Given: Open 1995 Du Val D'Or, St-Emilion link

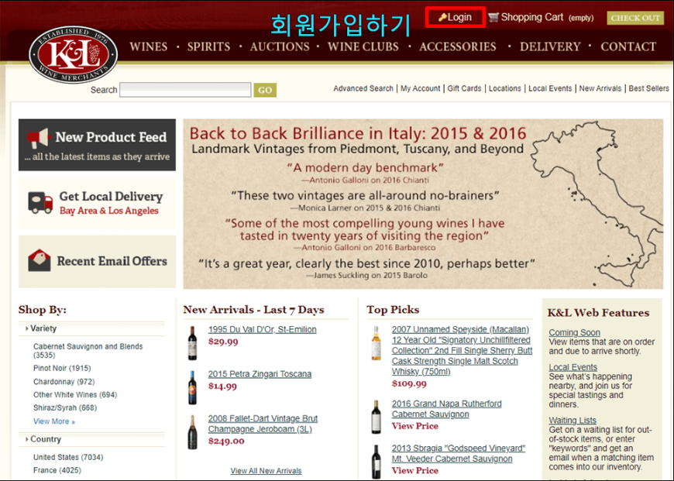Looking at the screenshot, I should [x=262, y=329].
